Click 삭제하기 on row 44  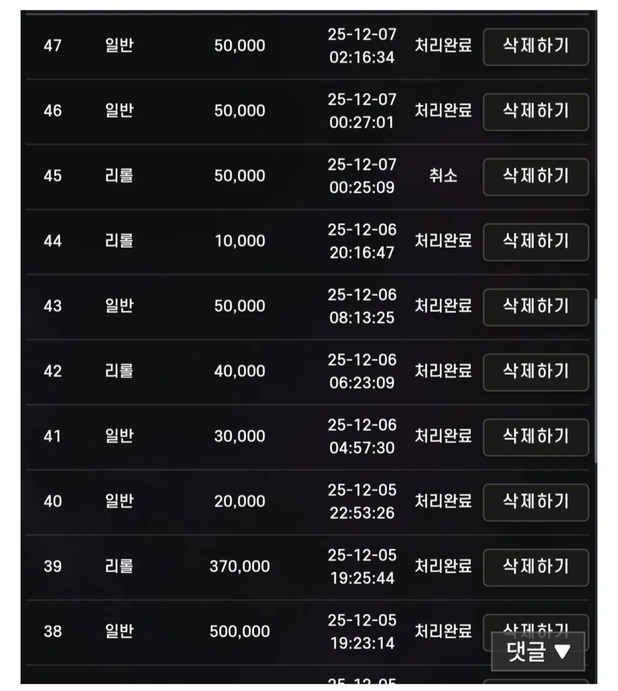(x=536, y=242)
